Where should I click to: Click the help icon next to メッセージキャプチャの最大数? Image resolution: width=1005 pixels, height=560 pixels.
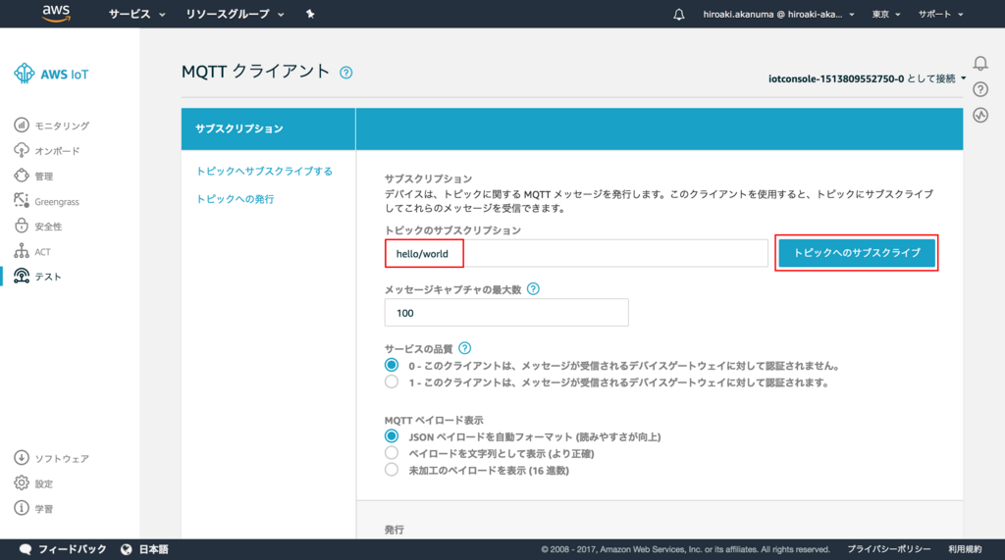pos(533,289)
